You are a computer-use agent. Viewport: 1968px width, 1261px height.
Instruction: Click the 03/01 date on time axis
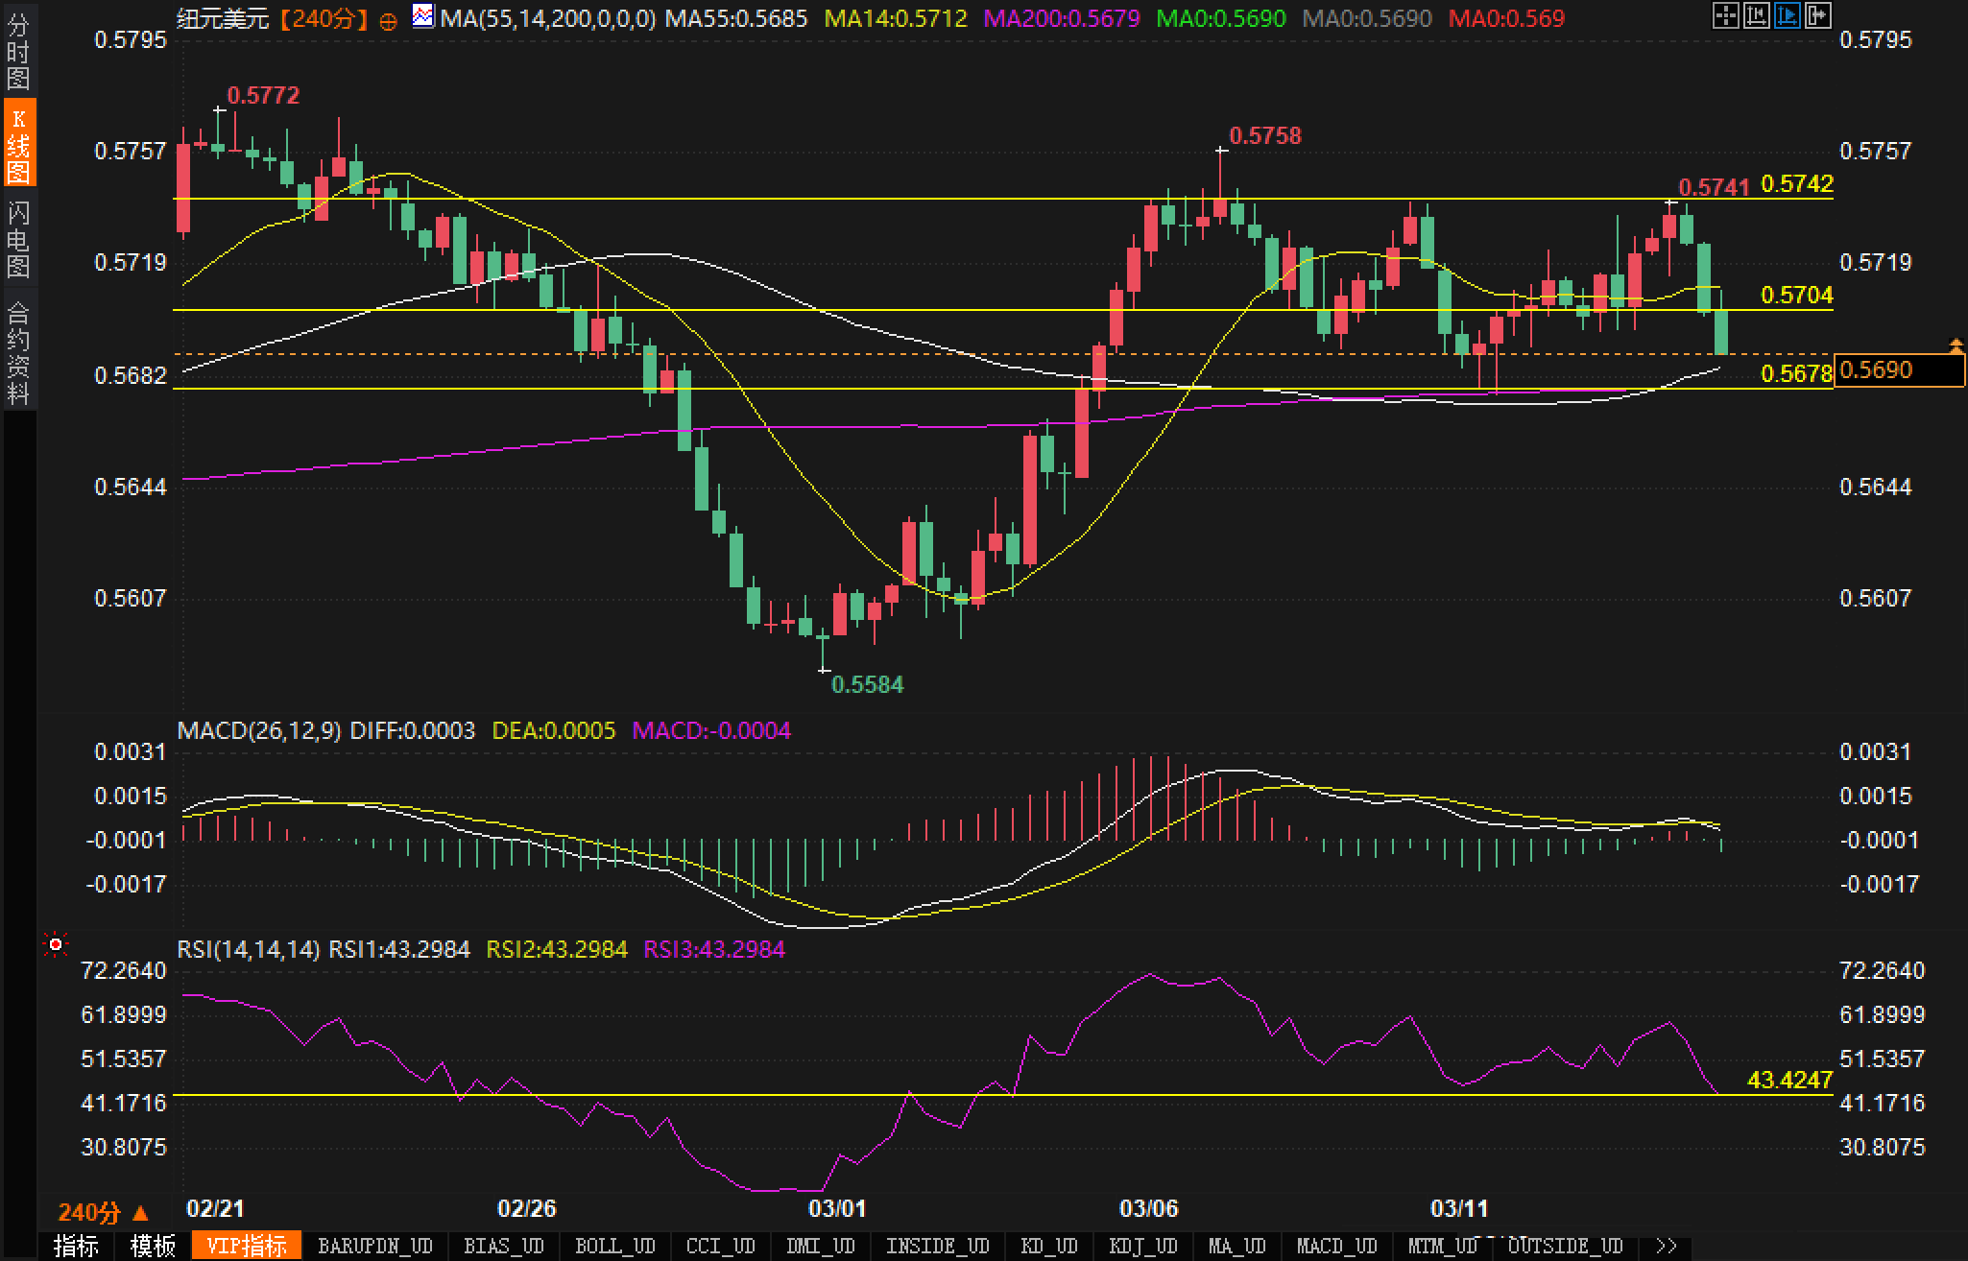pyautogui.click(x=837, y=1208)
